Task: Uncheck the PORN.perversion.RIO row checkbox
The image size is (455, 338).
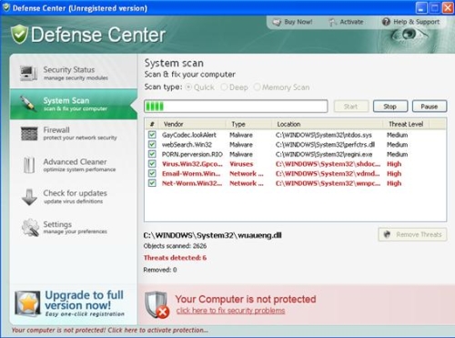Action: pos(152,154)
